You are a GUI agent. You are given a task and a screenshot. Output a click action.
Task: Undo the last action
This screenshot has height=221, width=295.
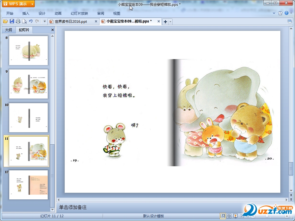[31, 21]
